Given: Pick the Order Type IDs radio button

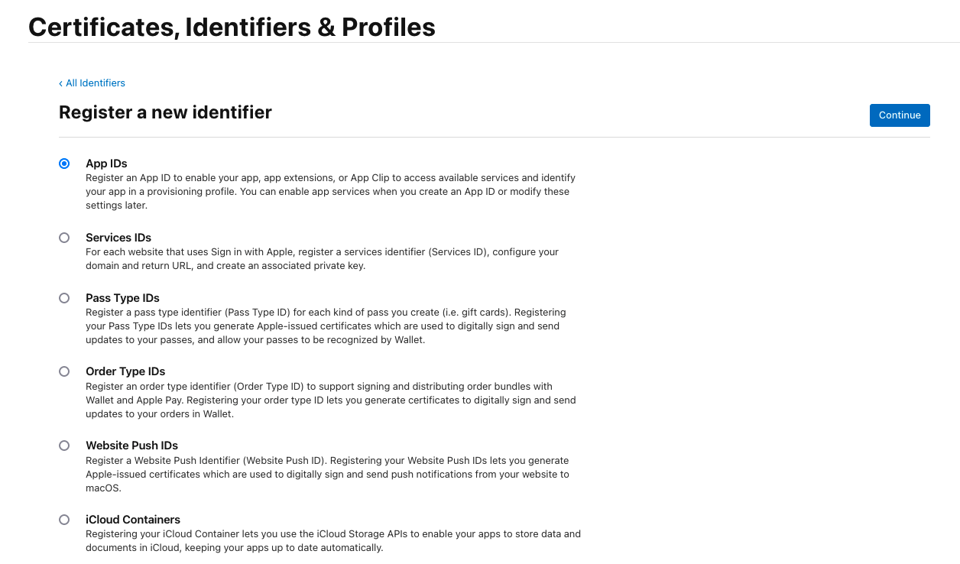Looking at the screenshot, I should click(64, 371).
